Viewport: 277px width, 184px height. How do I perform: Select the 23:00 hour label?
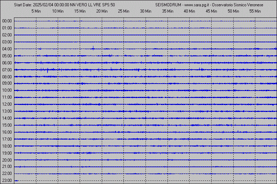(7, 180)
